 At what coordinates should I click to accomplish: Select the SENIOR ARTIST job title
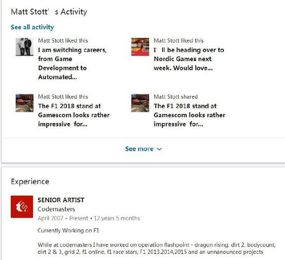click(x=61, y=200)
